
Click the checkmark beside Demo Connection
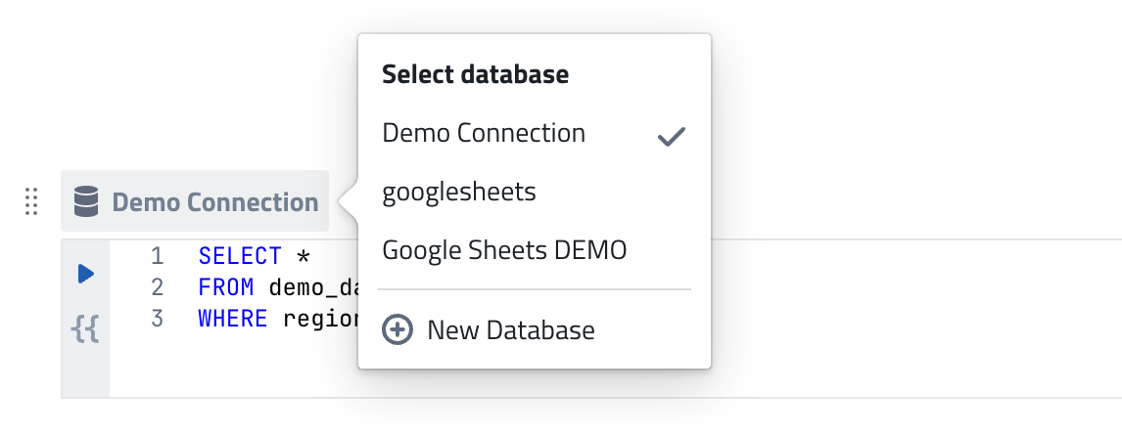[x=672, y=136]
